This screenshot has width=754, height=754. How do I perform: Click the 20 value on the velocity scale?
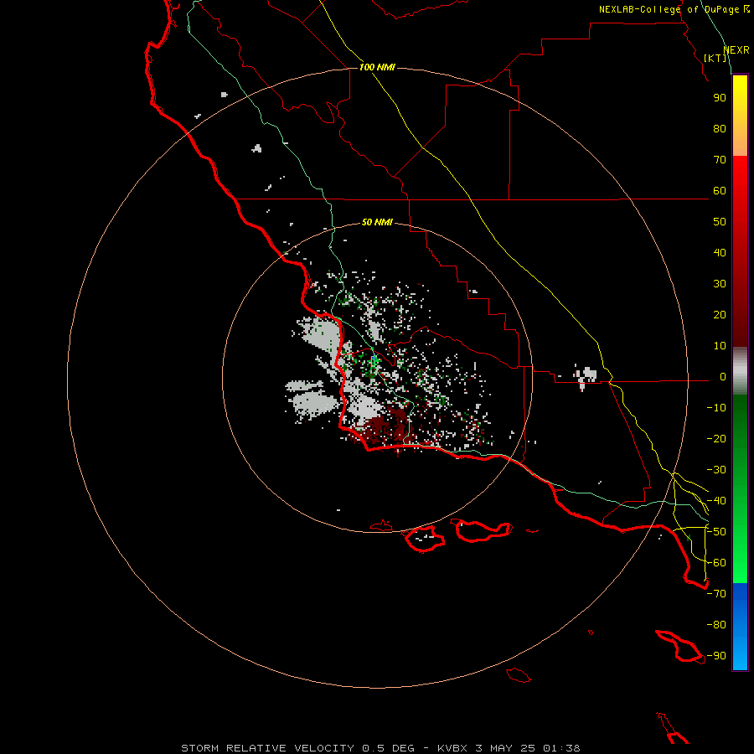coord(720,315)
